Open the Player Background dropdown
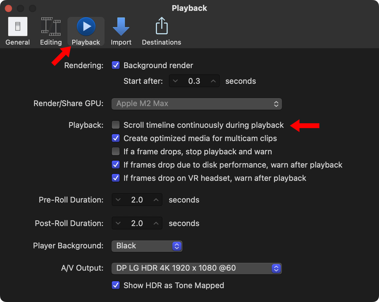 pyautogui.click(x=147, y=246)
